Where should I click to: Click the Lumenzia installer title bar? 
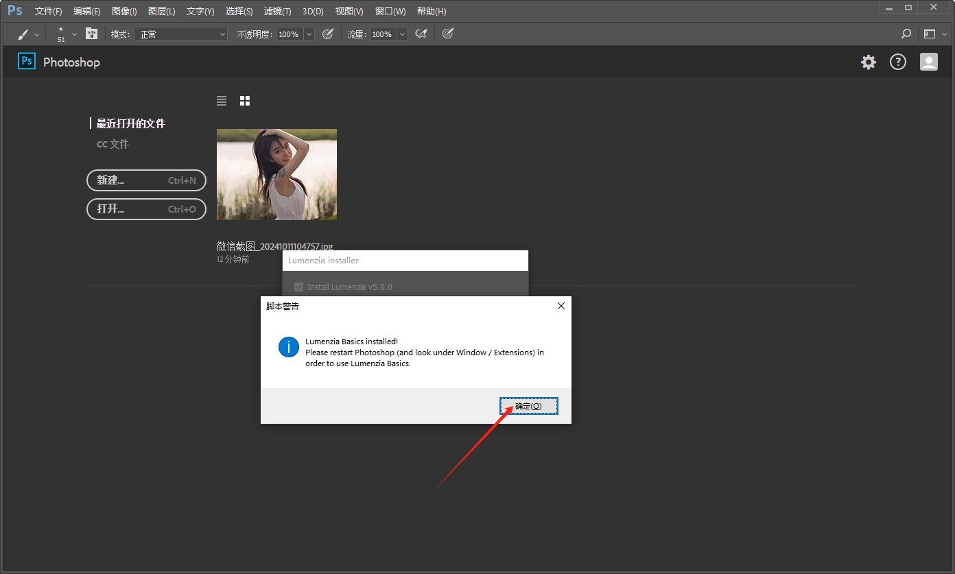(x=405, y=261)
